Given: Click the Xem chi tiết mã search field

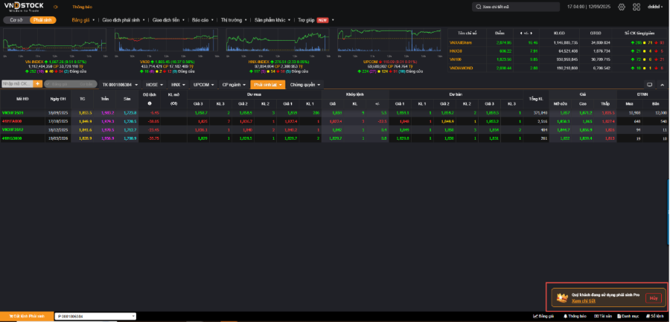Looking at the screenshot, I should click(516, 7).
